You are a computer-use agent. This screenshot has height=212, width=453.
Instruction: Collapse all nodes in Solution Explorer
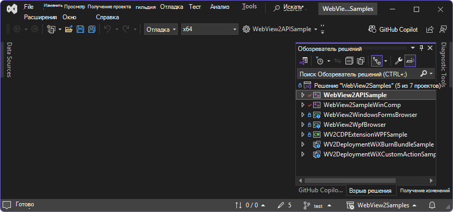tap(349, 61)
